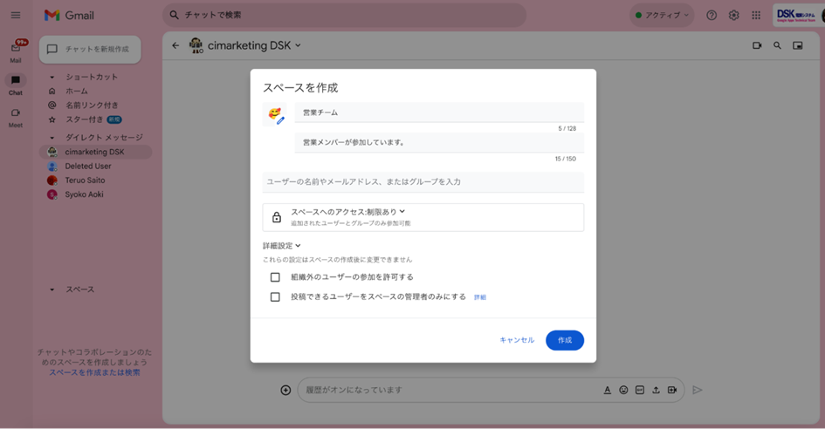Image resolution: width=825 pixels, height=429 pixels.
Task: Open the main menu hamburger icon
Action: [16, 16]
